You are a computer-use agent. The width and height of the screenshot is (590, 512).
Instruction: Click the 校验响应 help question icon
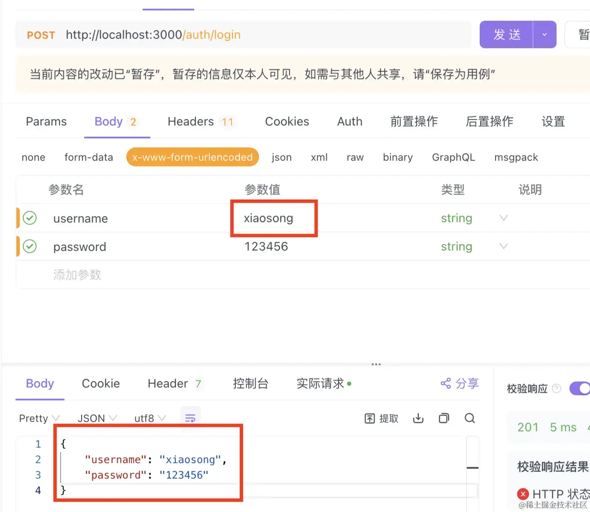(557, 388)
